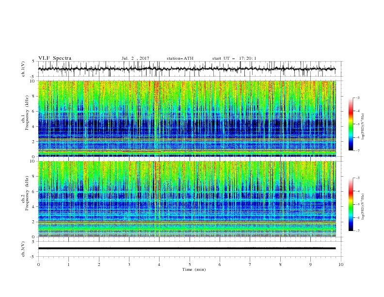Click the '-7' tick on lower colorbar
This screenshot has height=297, width=384.
click(x=358, y=231)
